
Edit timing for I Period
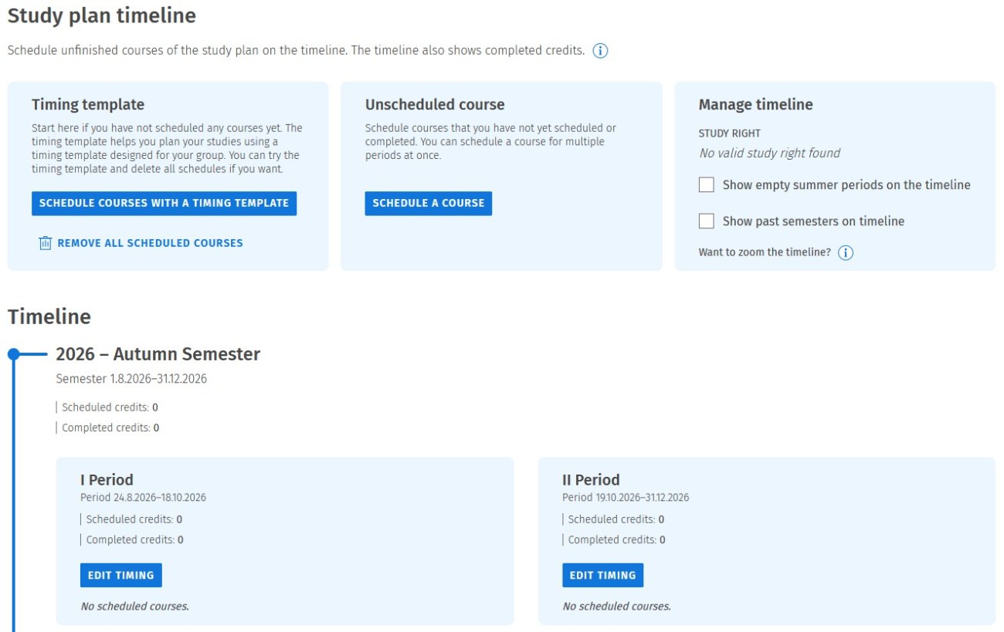tap(120, 575)
